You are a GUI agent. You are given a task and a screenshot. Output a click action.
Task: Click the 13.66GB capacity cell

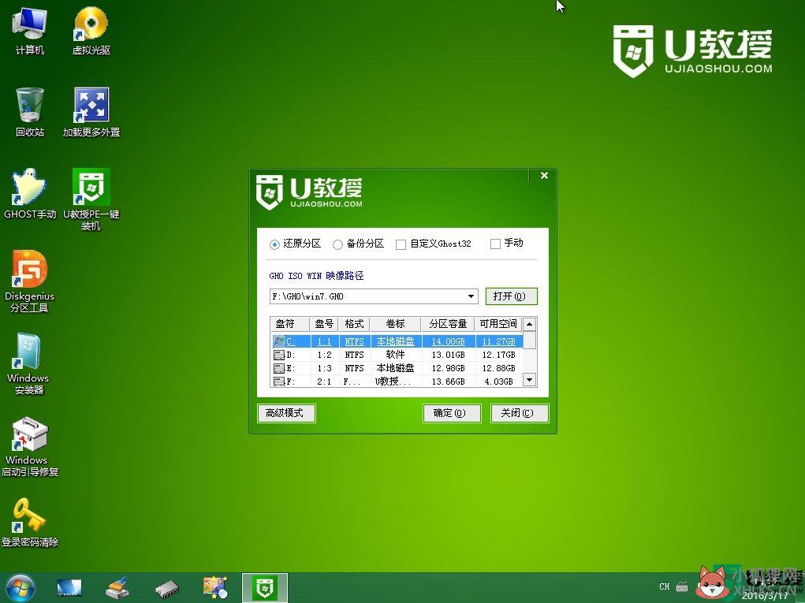coord(448,382)
